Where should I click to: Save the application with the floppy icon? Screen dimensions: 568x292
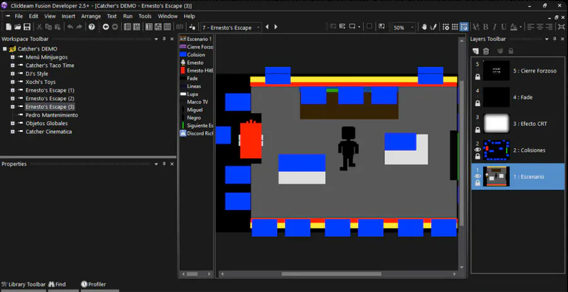pos(27,26)
